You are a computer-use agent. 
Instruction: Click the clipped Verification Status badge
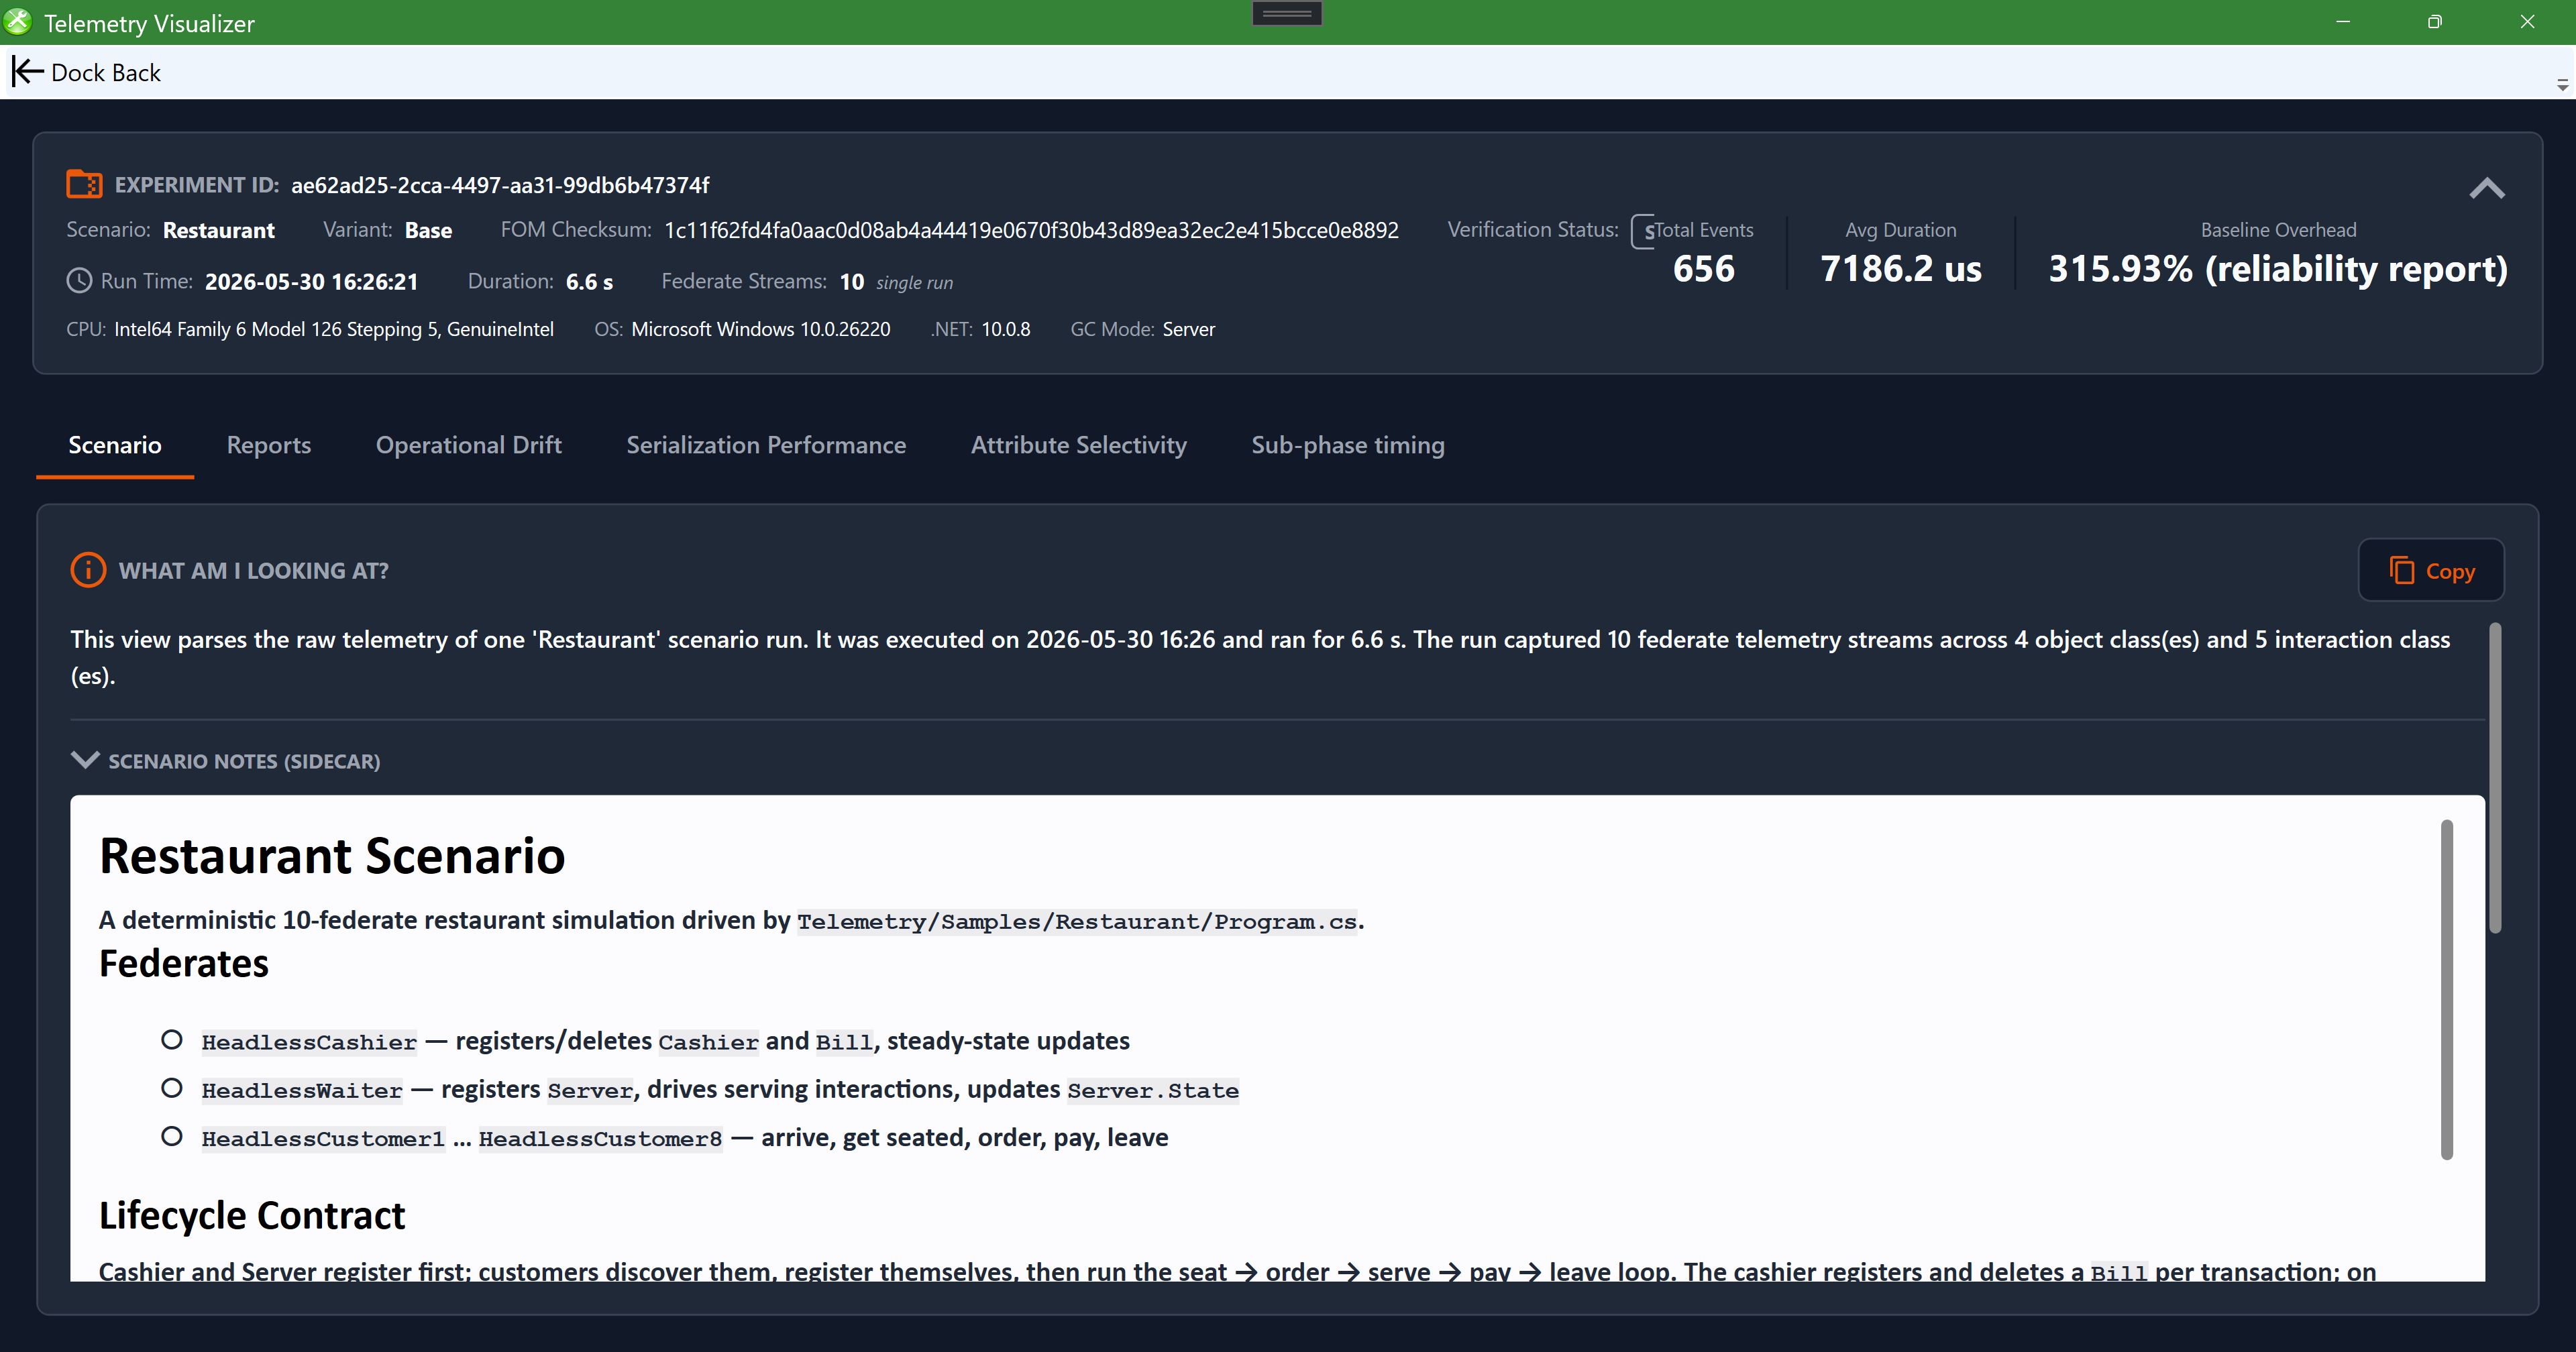pos(1642,231)
